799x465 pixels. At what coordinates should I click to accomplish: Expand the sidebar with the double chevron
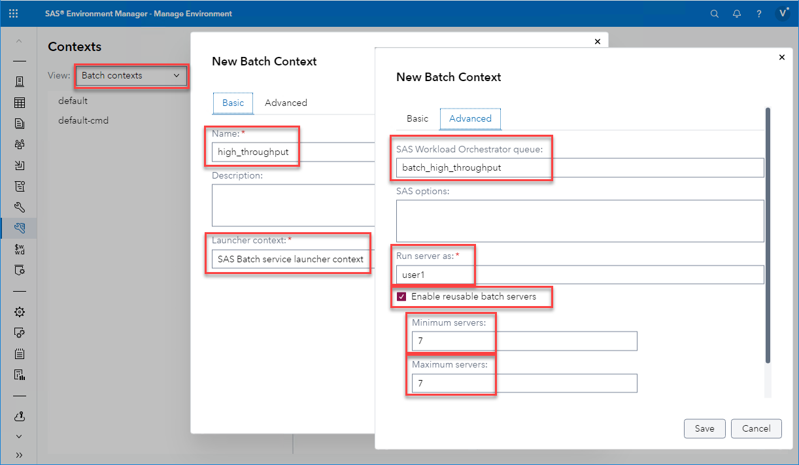click(x=20, y=455)
